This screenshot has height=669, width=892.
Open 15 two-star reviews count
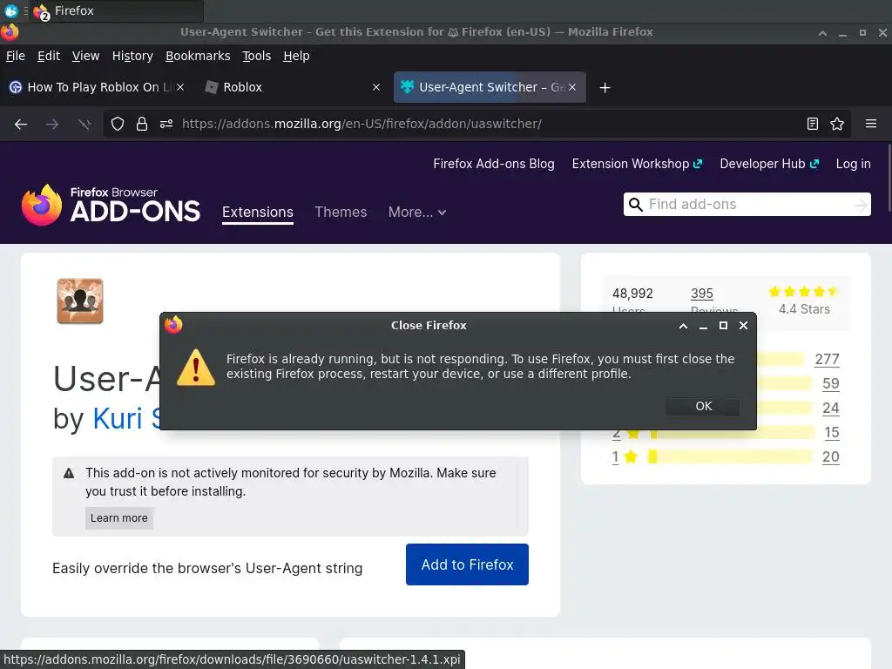(832, 433)
